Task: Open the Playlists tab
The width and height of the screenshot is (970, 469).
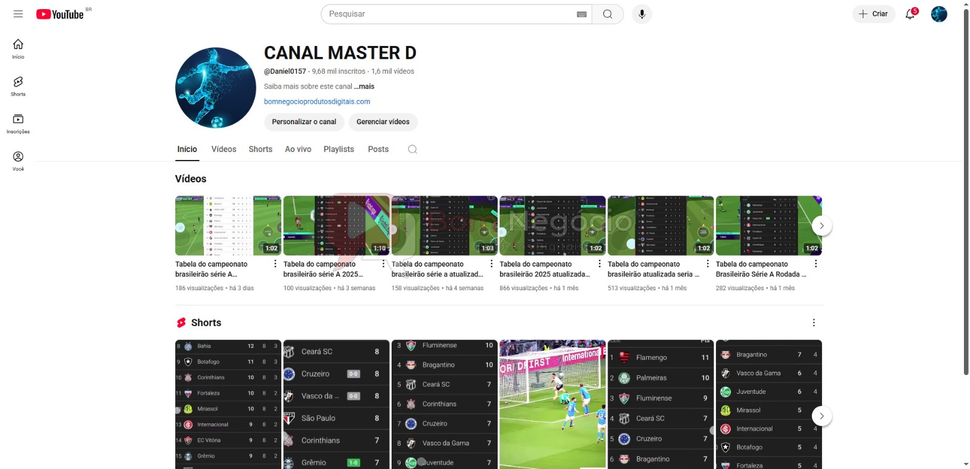Action: pos(339,149)
